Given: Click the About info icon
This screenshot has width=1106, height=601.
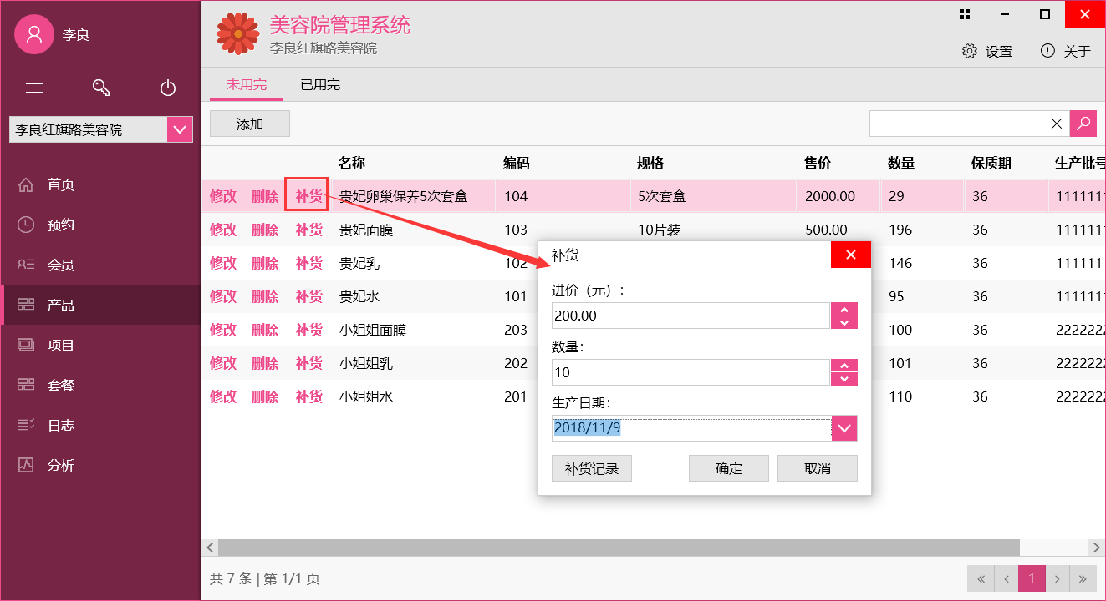Looking at the screenshot, I should pos(1047,51).
